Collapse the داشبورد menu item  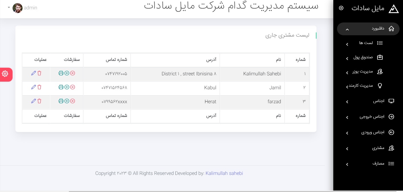point(368,29)
